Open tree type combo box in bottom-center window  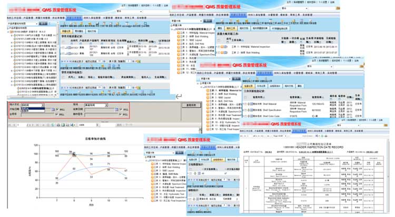point(160,152)
